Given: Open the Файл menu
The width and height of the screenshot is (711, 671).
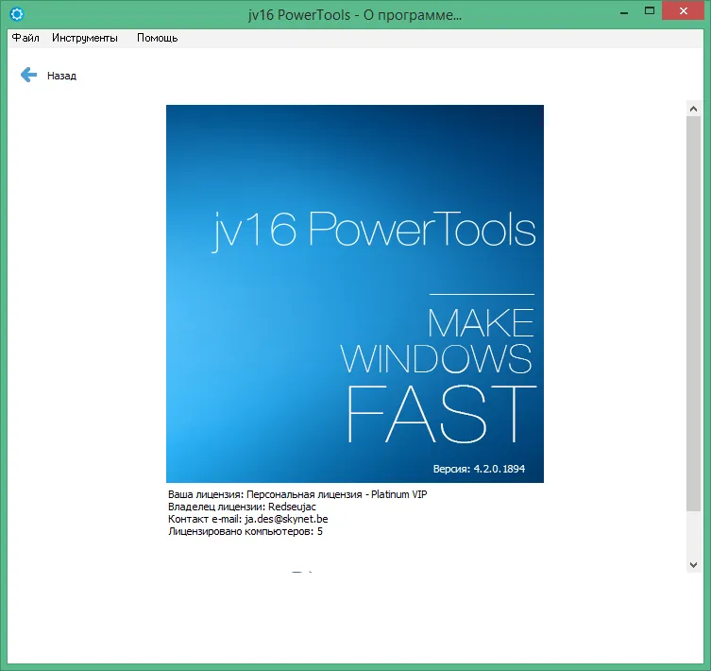Looking at the screenshot, I should pos(25,38).
